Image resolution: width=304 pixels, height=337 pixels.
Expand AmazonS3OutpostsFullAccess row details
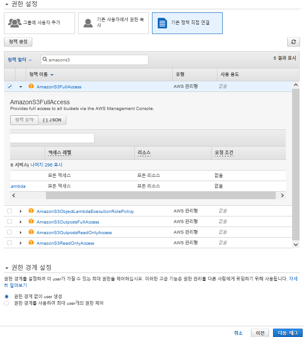pos(21,222)
